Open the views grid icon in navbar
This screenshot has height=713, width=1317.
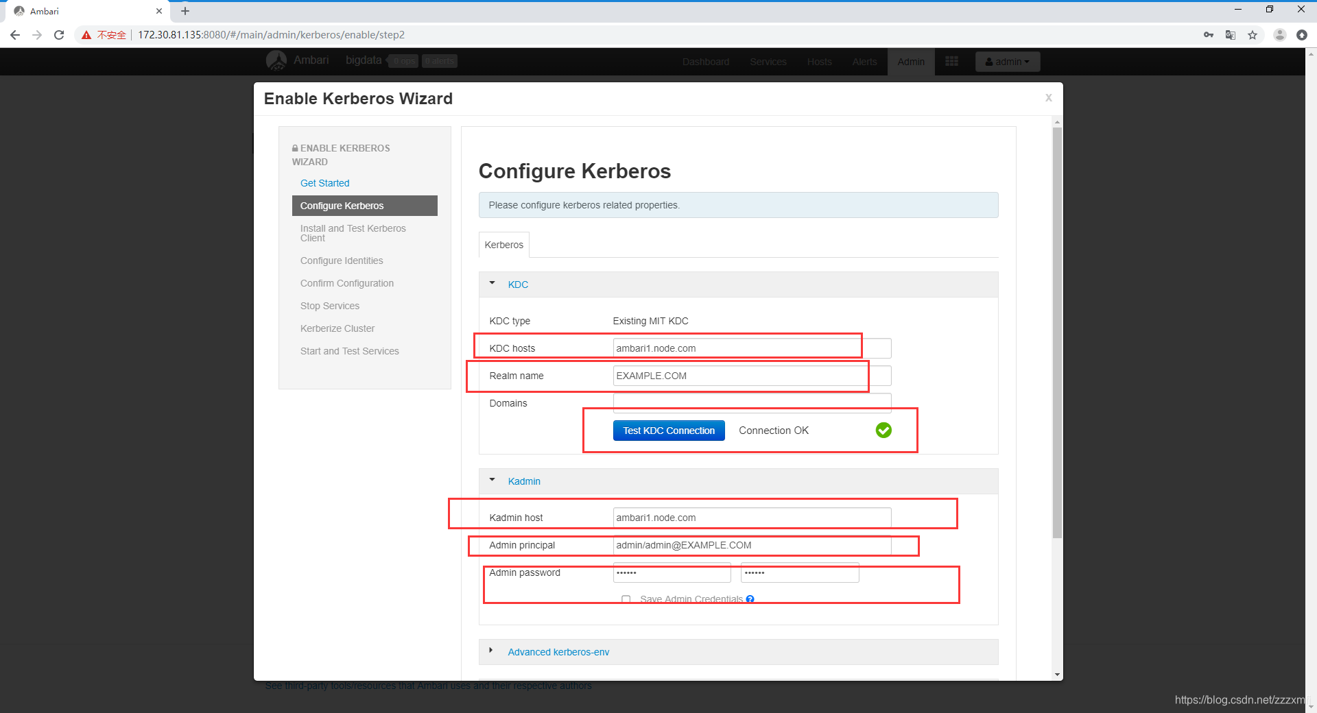tap(951, 62)
